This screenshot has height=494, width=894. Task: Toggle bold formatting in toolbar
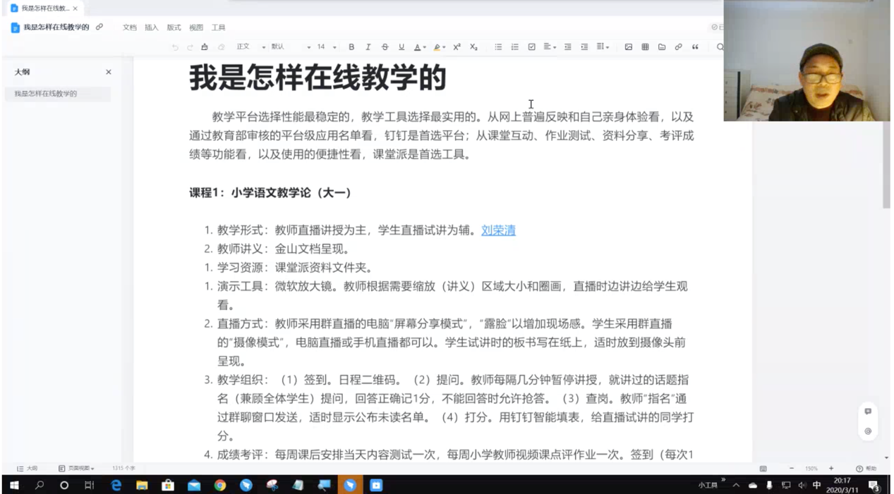point(351,47)
